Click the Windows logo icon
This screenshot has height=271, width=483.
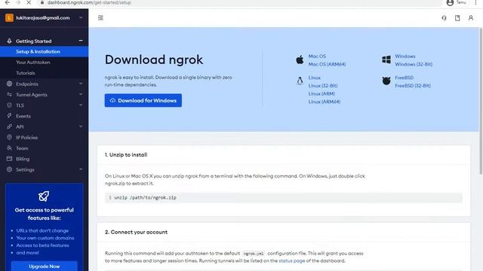(386, 59)
